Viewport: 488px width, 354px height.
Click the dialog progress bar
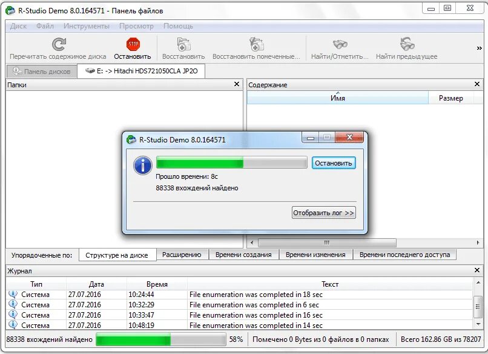tap(231, 162)
